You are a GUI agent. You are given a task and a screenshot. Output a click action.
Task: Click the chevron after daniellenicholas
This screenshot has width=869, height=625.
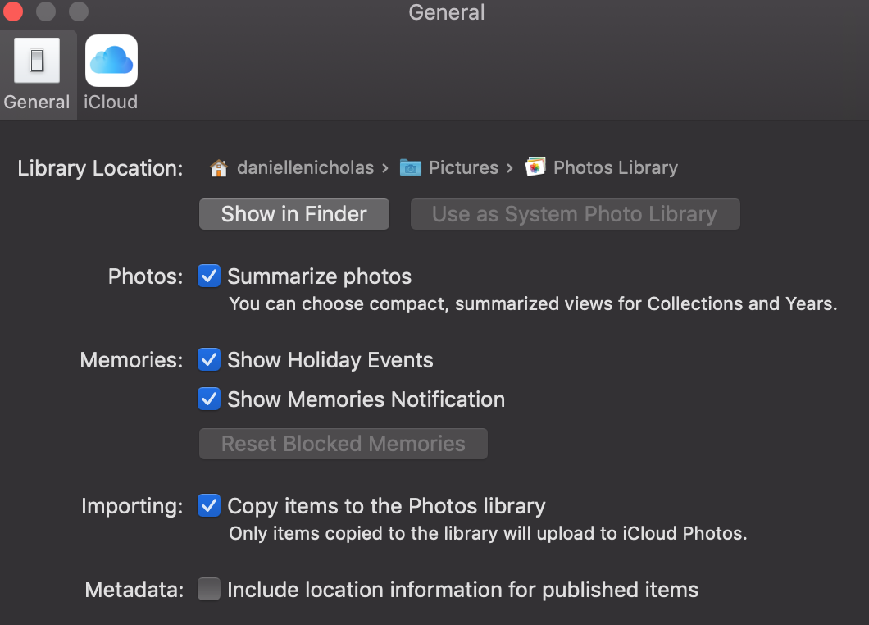click(x=384, y=168)
